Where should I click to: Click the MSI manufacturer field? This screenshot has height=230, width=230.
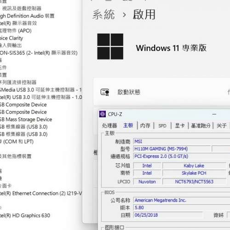click(x=182, y=141)
